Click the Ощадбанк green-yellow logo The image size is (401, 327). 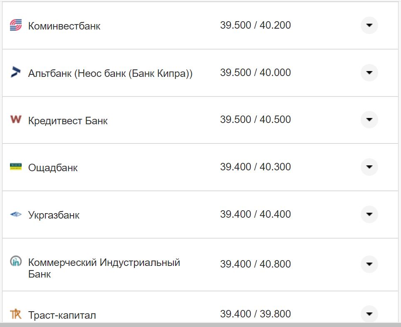(x=15, y=167)
